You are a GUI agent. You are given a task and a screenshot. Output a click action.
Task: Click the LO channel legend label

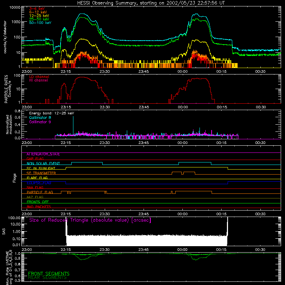(x=39, y=77)
